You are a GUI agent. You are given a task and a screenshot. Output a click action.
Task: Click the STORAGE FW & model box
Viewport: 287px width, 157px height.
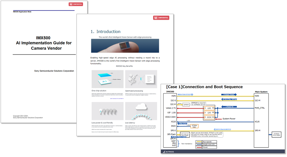[x=276, y=135]
